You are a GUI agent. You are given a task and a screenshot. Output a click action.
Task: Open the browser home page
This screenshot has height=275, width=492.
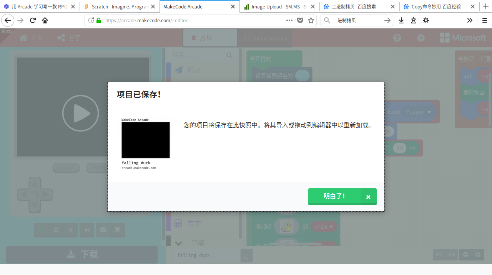coord(45,20)
